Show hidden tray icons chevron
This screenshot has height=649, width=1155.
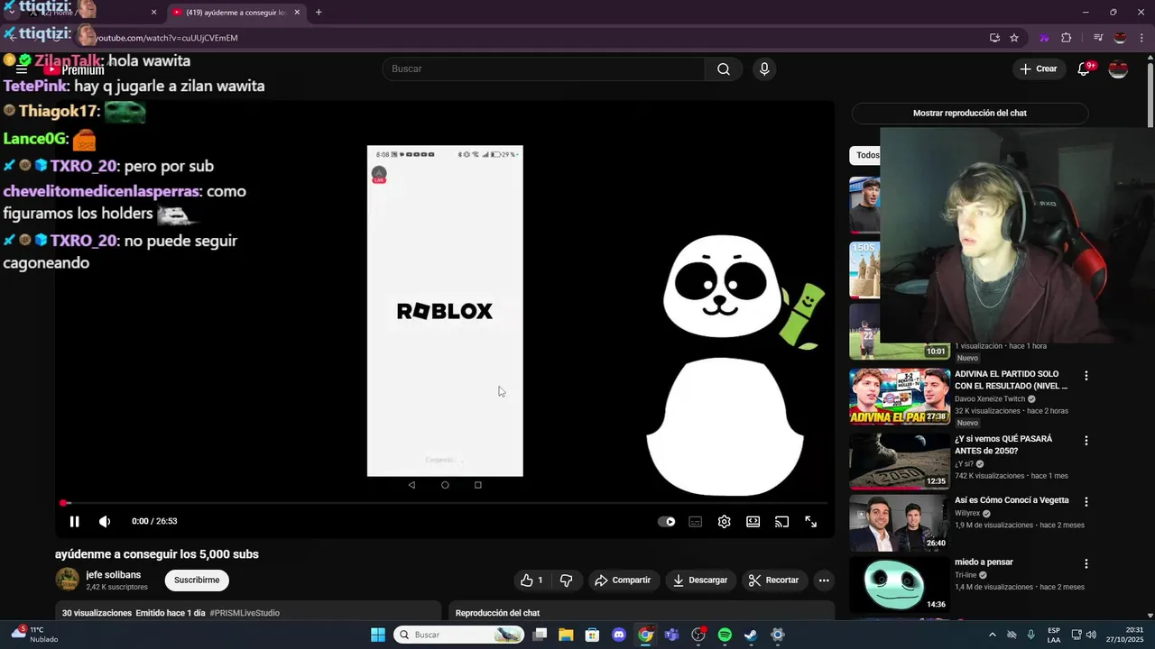click(x=993, y=635)
